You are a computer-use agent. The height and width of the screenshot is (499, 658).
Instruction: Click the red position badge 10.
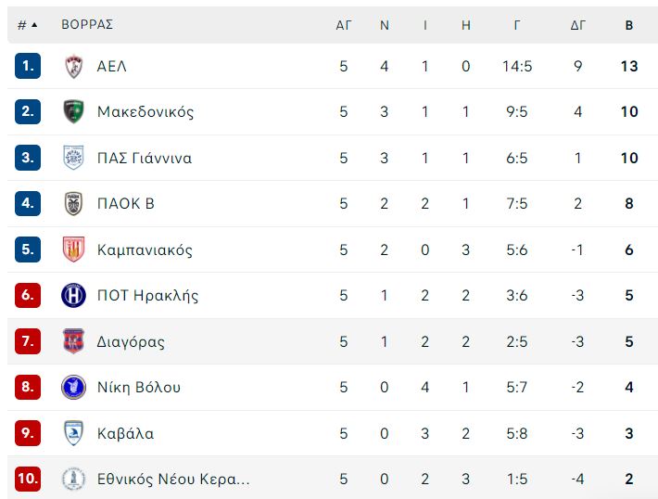28,479
